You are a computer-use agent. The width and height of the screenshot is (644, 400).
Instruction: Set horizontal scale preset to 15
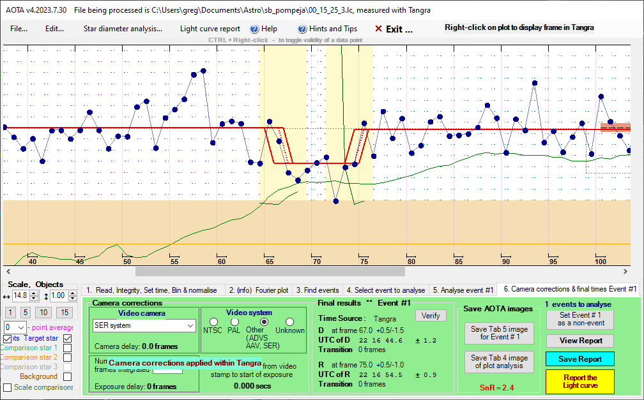click(64, 313)
